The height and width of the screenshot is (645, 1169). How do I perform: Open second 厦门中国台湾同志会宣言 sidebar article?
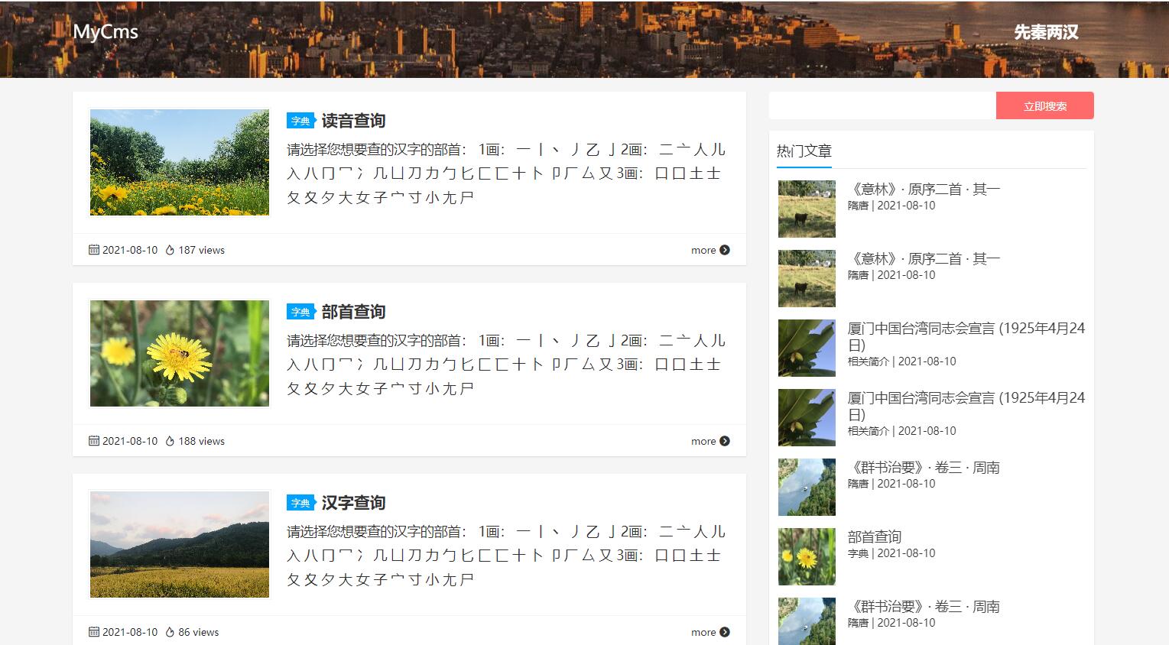click(966, 406)
